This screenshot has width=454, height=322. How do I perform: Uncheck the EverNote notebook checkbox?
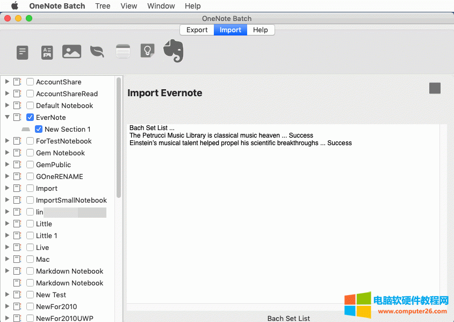click(x=30, y=117)
